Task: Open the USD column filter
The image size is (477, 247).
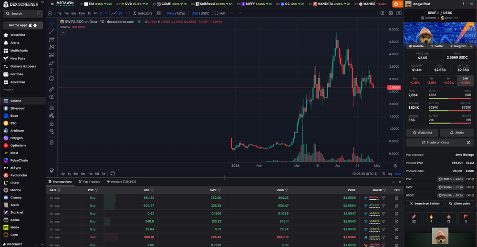Action: click(152, 190)
